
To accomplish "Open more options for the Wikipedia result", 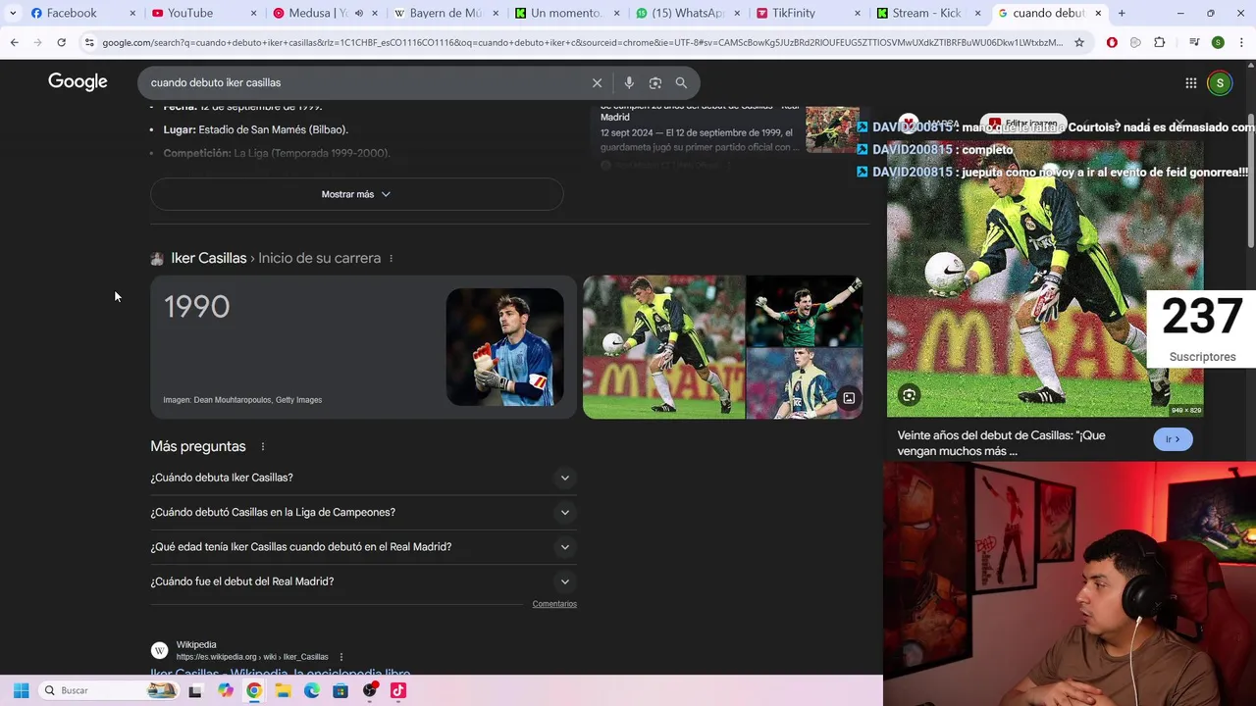I will (x=341, y=656).
